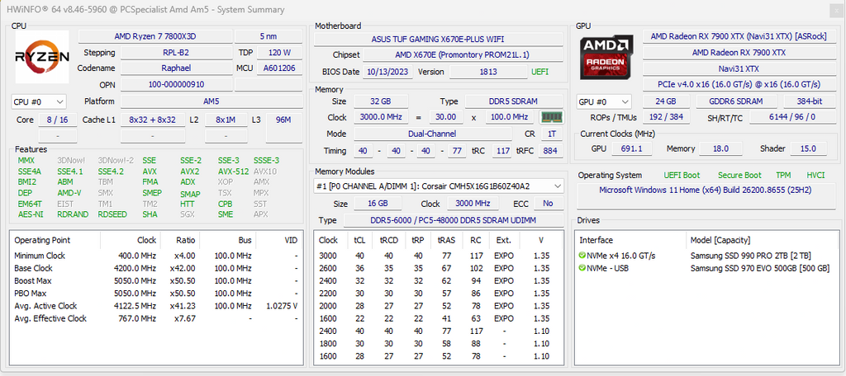Click the green check next to NVMe - USB
Viewport: 846px width, 376px height.
coord(582,268)
